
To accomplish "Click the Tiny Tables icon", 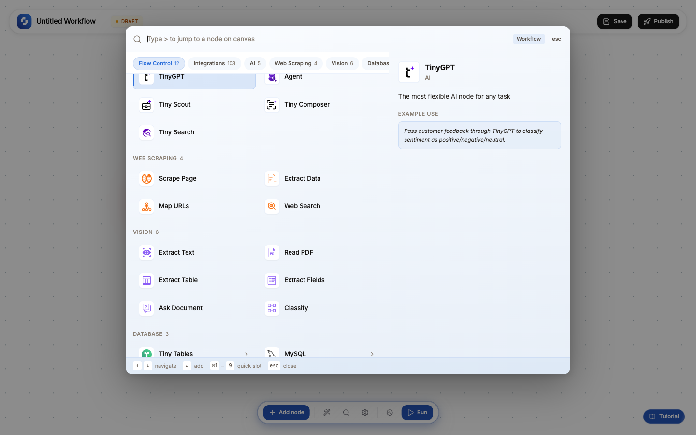I will [146, 353].
